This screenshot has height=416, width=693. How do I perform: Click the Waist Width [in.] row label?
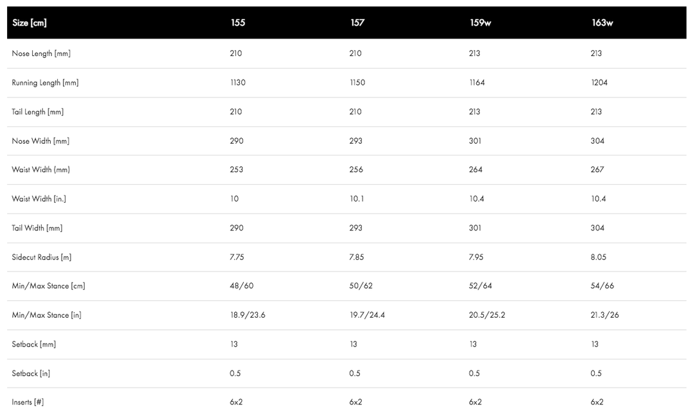[x=39, y=199]
